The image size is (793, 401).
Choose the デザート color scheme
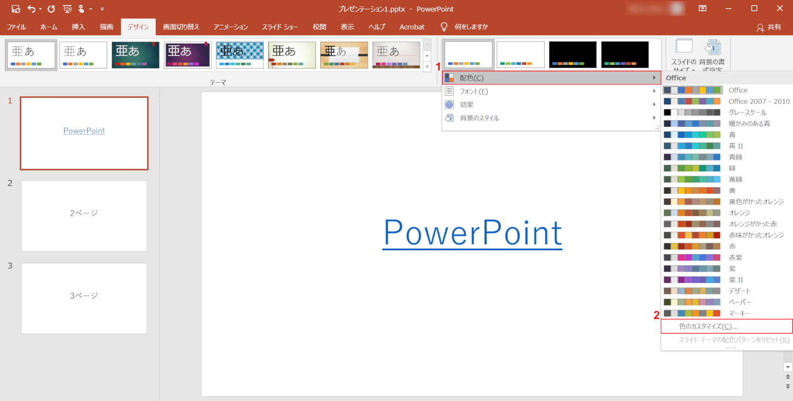tap(727, 291)
